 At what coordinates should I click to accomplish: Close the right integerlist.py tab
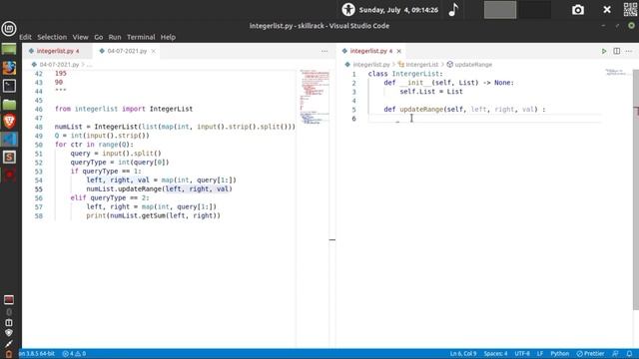pyautogui.click(x=399, y=51)
